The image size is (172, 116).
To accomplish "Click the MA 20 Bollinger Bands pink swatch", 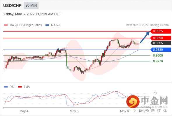I will click(x=6, y=25).
